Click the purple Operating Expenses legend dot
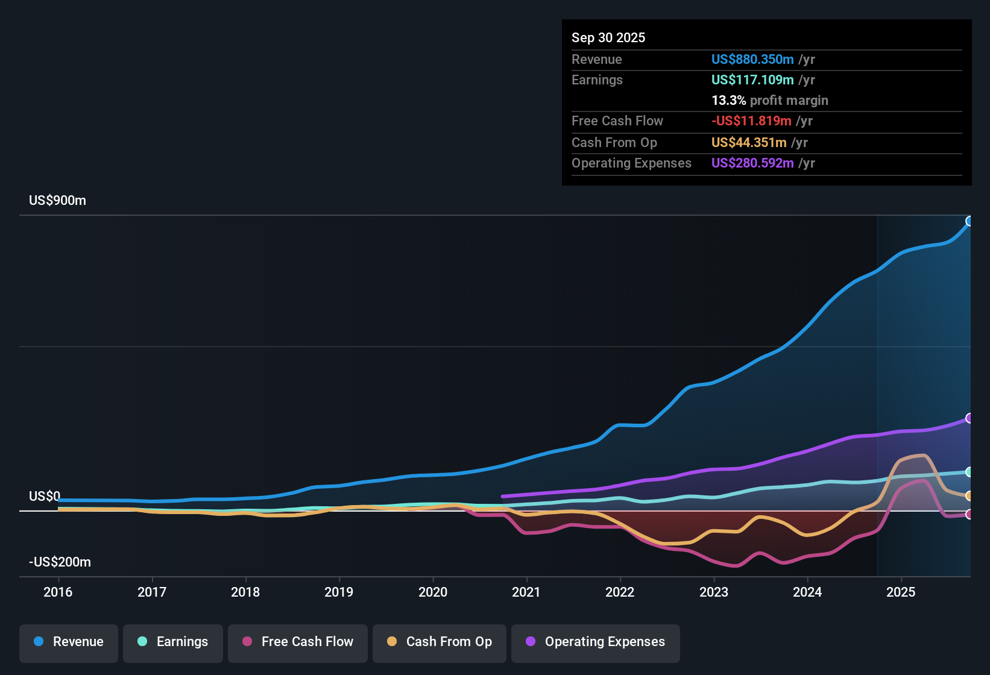Image resolution: width=990 pixels, height=675 pixels. tap(531, 642)
